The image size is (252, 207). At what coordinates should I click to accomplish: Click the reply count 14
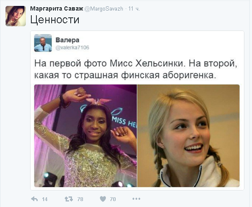point(44,199)
